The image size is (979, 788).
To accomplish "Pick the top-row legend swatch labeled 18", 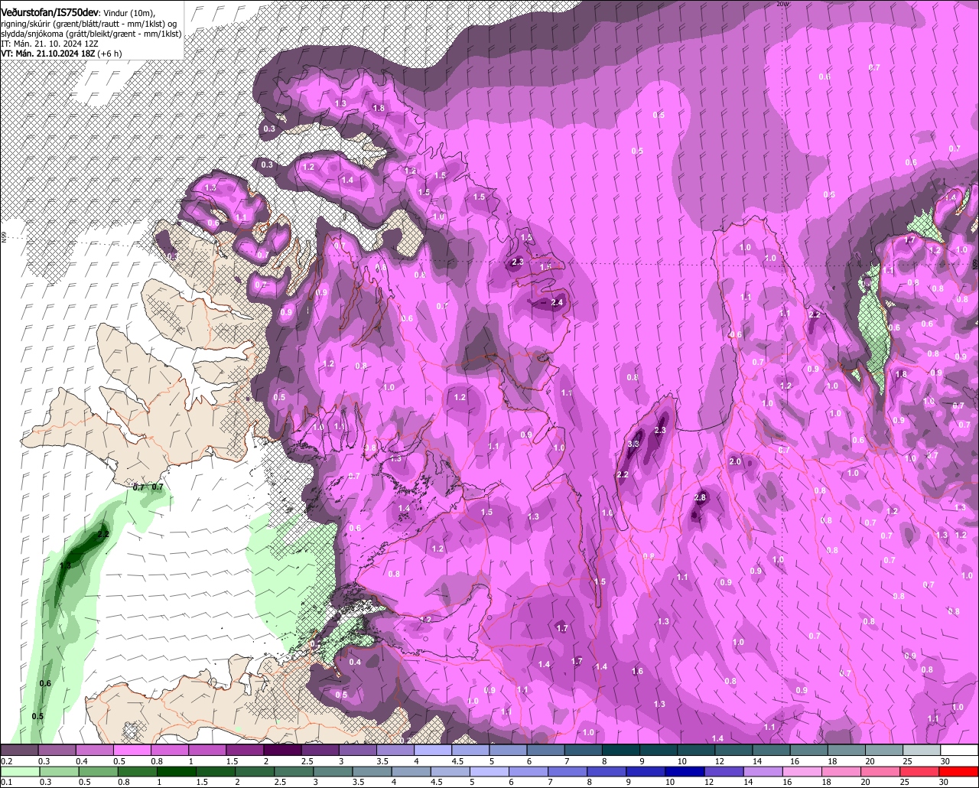I will tap(847, 751).
